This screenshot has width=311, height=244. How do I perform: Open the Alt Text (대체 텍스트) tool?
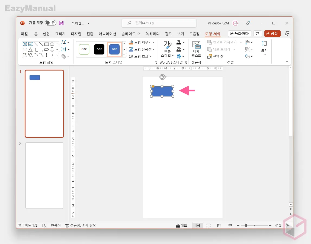point(196,49)
